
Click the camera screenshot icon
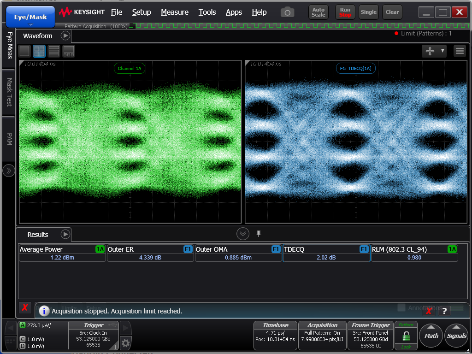point(288,12)
